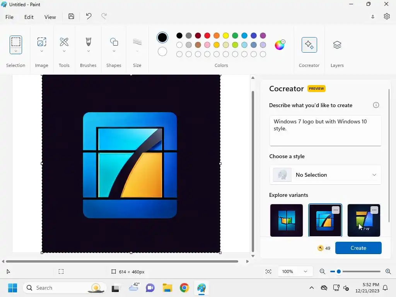
Task: Select the third green variant thumbnail
Action: [x=364, y=220]
